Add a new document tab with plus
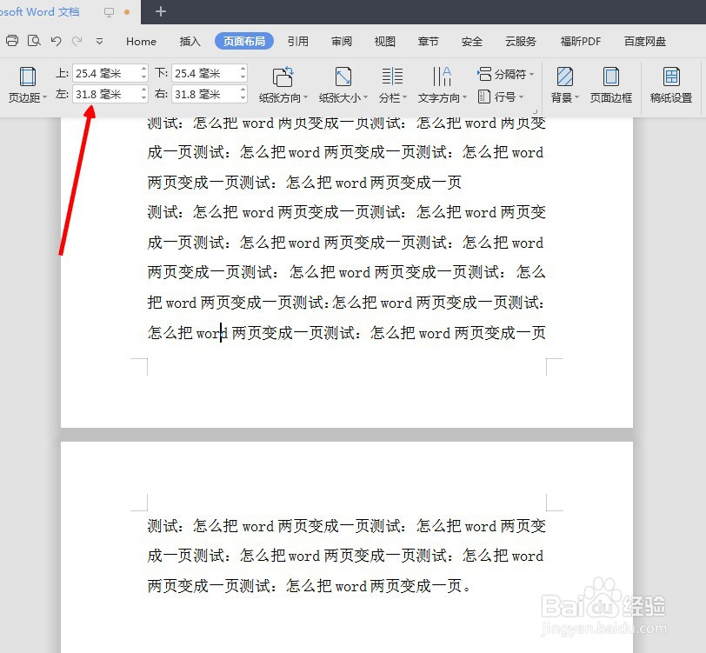The image size is (706, 653). click(x=161, y=11)
